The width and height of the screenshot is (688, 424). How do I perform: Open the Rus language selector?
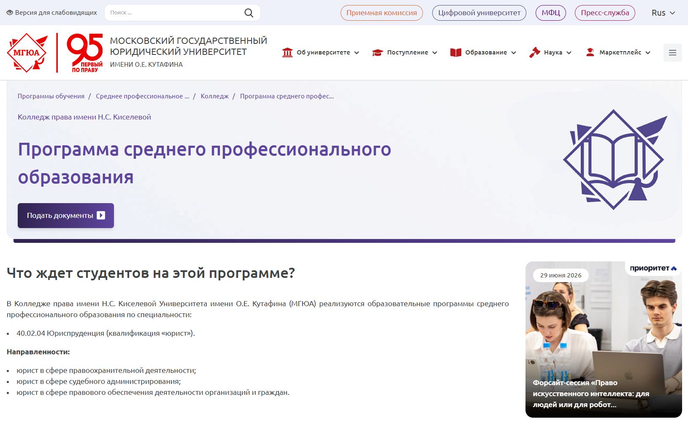point(663,13)
